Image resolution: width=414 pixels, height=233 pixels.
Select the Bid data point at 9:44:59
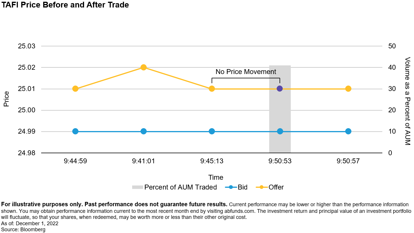75,131
